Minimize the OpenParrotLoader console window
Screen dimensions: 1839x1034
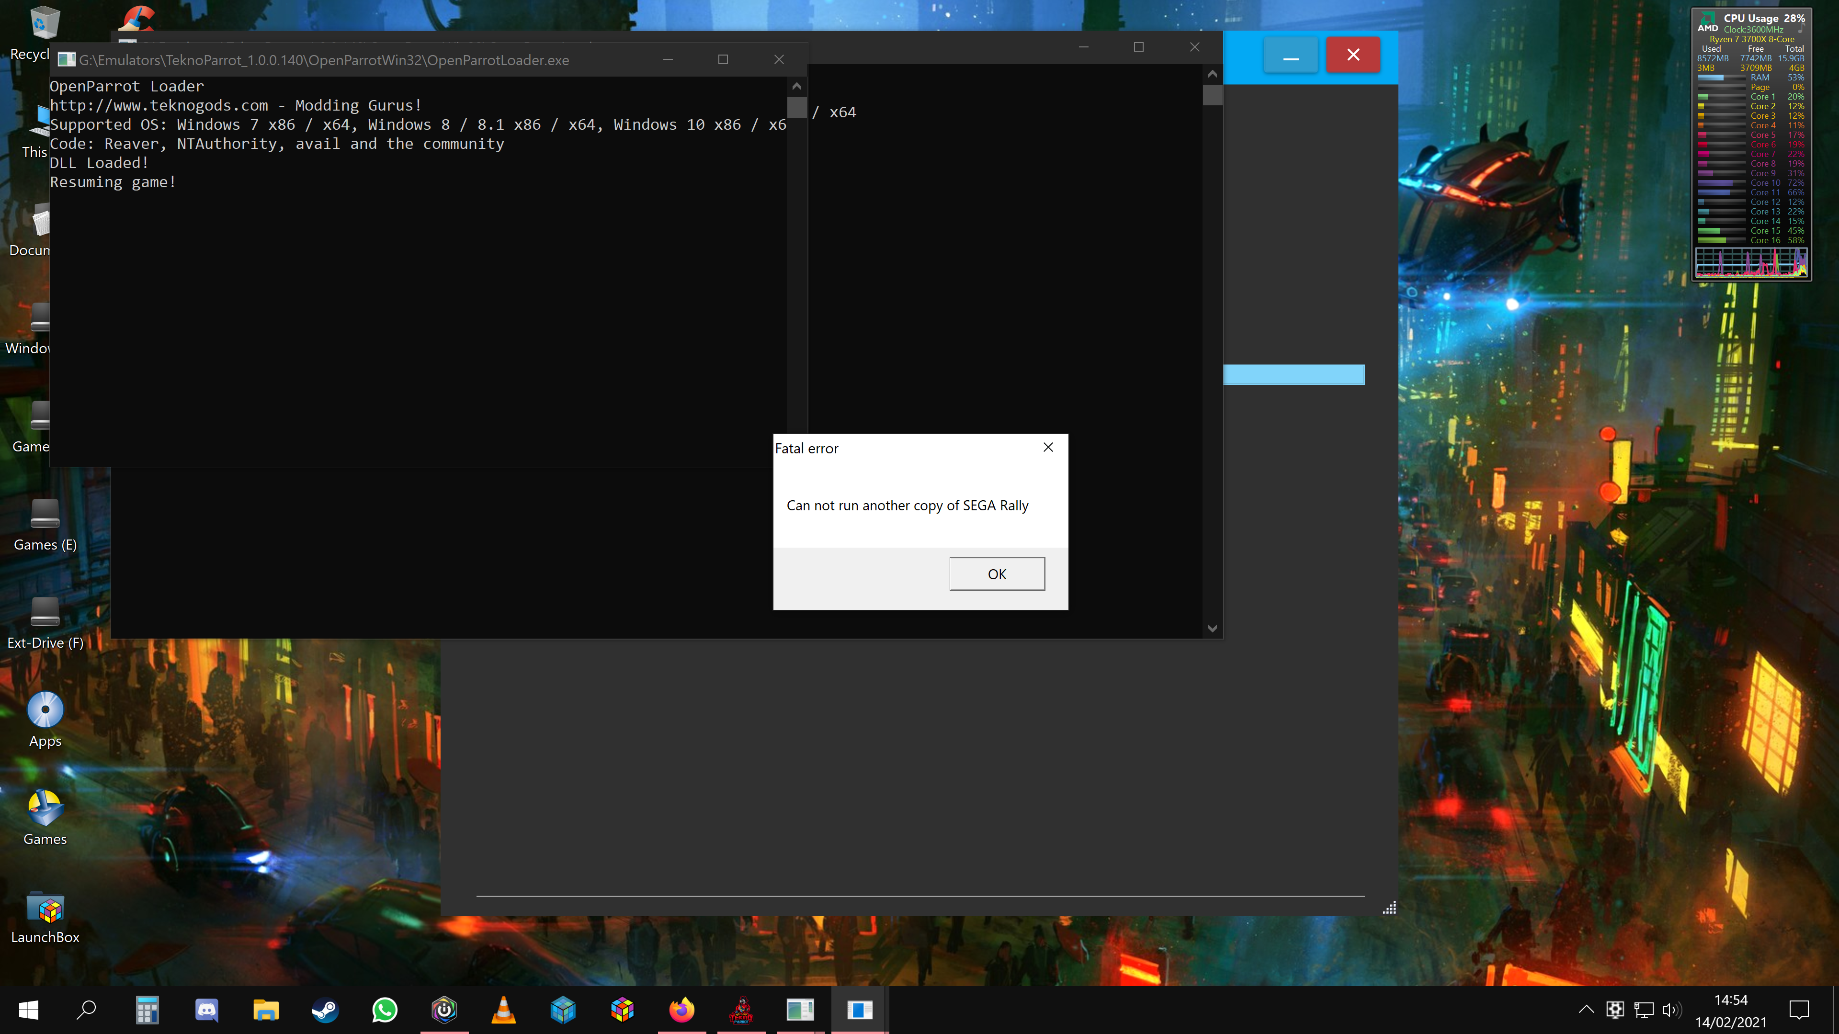668,60
